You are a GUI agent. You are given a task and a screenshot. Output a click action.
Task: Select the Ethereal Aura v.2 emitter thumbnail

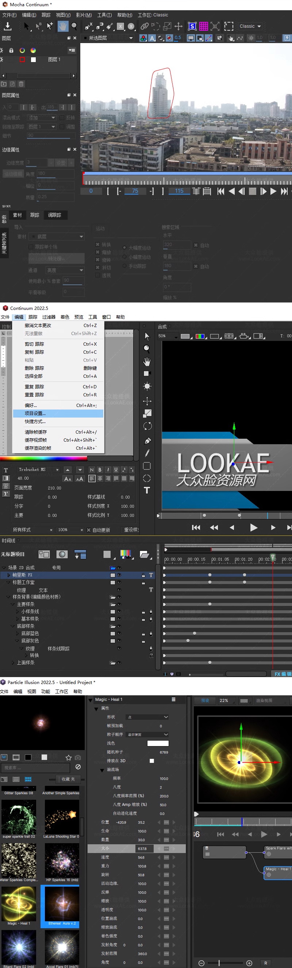(x=62, y=906)
